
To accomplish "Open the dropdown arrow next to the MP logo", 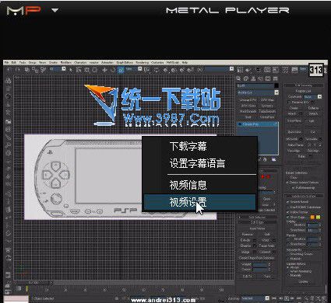I will [x=55, y=11].
